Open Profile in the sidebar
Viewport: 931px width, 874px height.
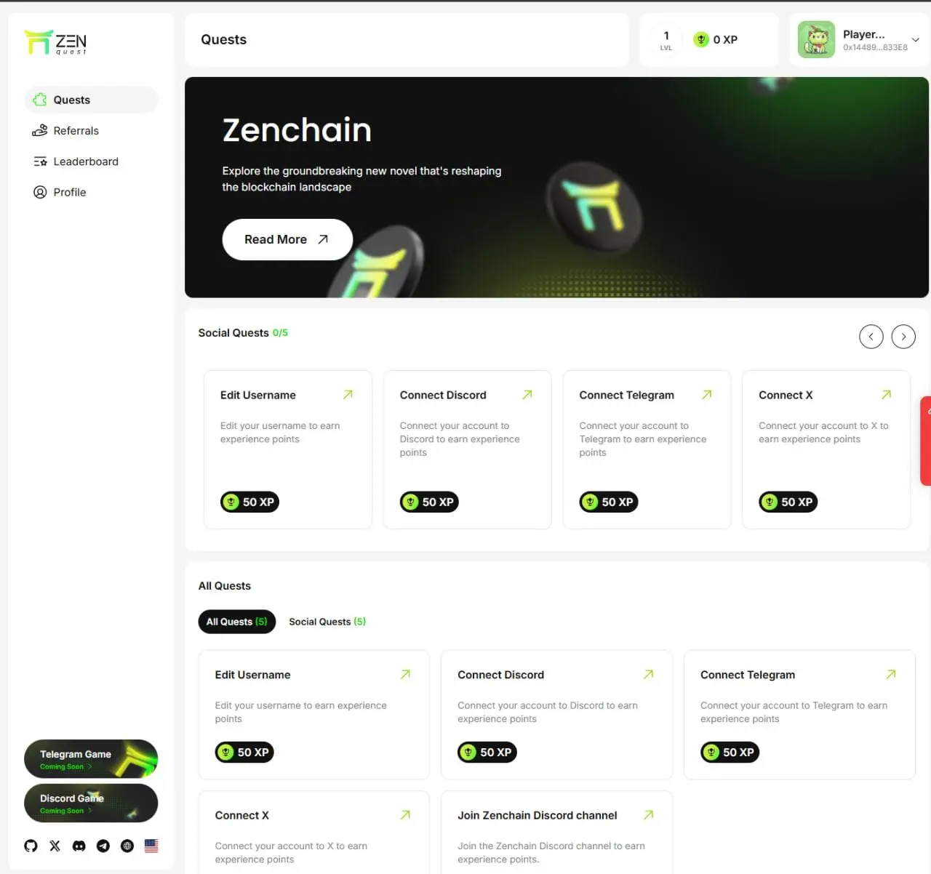coord(91,192)
